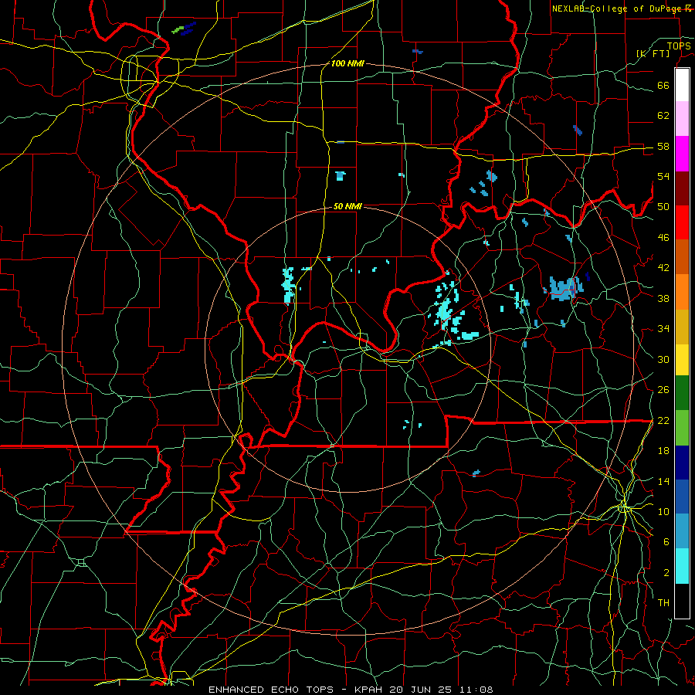The image size is (695, 695).
Task: Click the gold 34 kft legend swatch
Action: click(682, 327)
